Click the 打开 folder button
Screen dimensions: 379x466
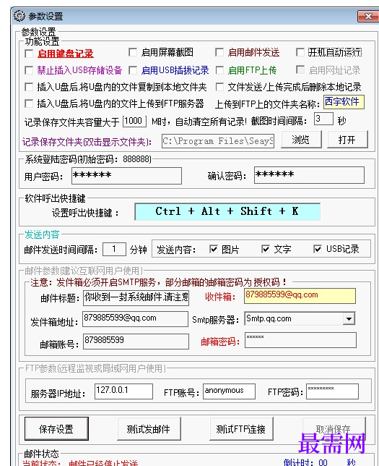(347, 140)
